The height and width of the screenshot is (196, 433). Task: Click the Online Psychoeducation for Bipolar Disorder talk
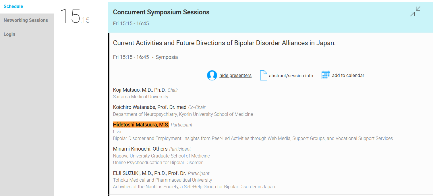pos(158,163)
